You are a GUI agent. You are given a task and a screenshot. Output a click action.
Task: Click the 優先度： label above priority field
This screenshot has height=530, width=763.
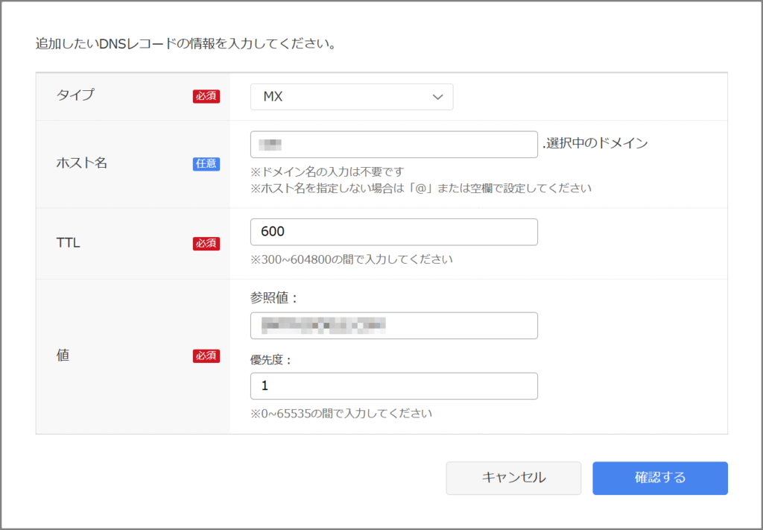pos(272,359)
